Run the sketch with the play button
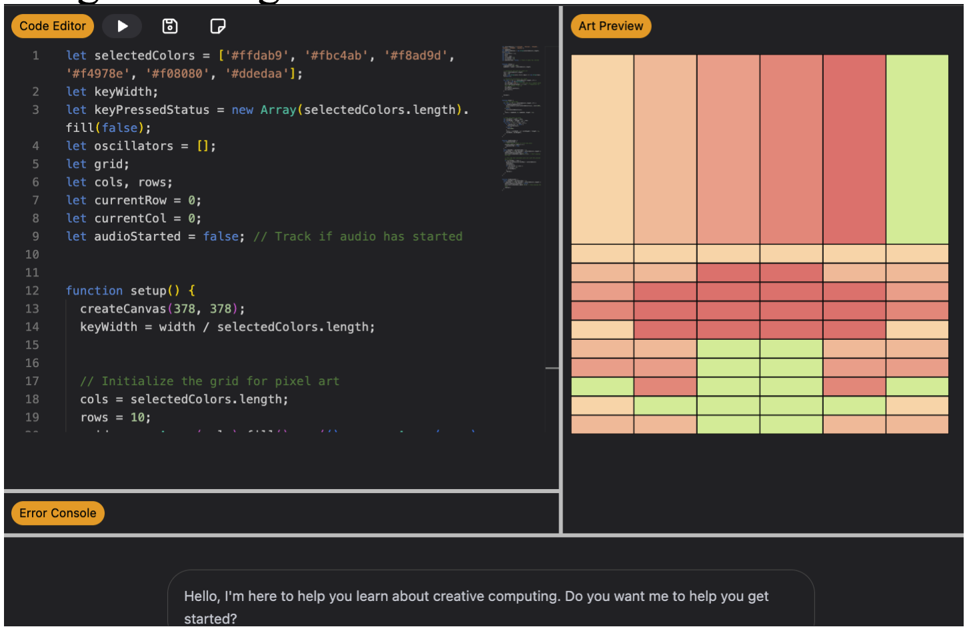967x629 pixels. pyautogui.click(x=122, y=26)
